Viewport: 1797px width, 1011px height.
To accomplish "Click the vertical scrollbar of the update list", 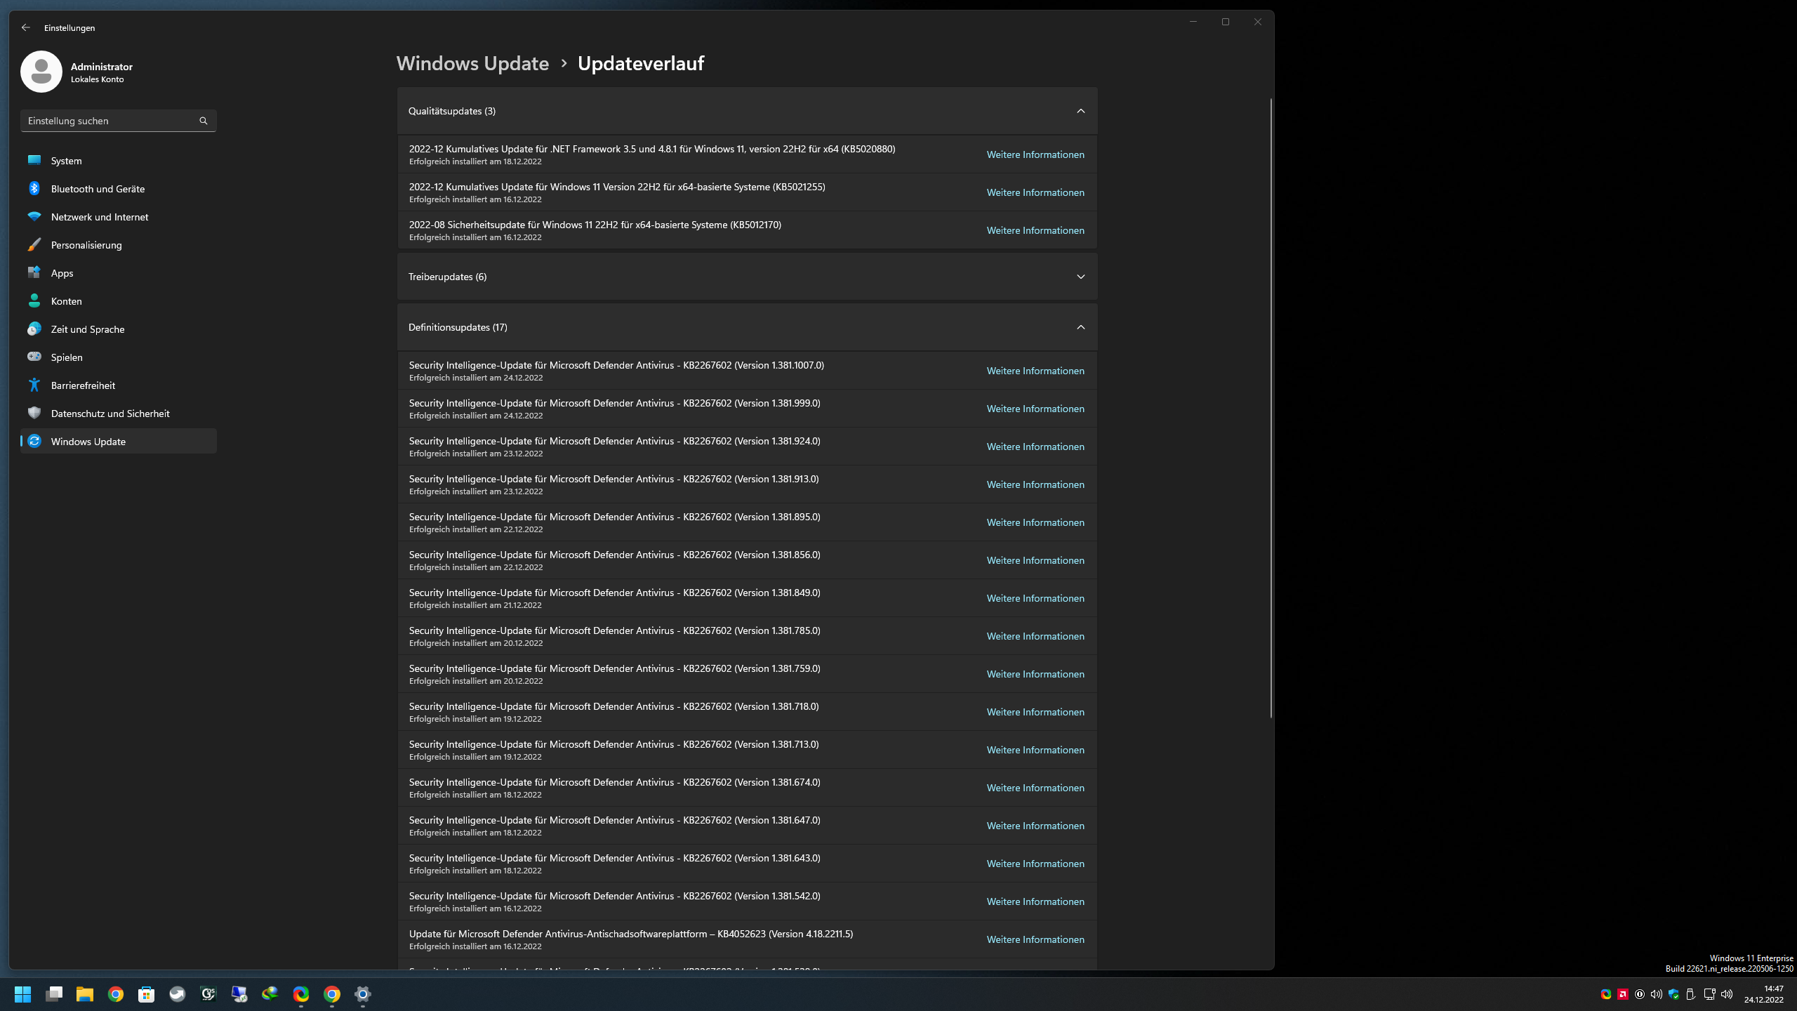I will pyautogui.click(x=1271, y=407).
